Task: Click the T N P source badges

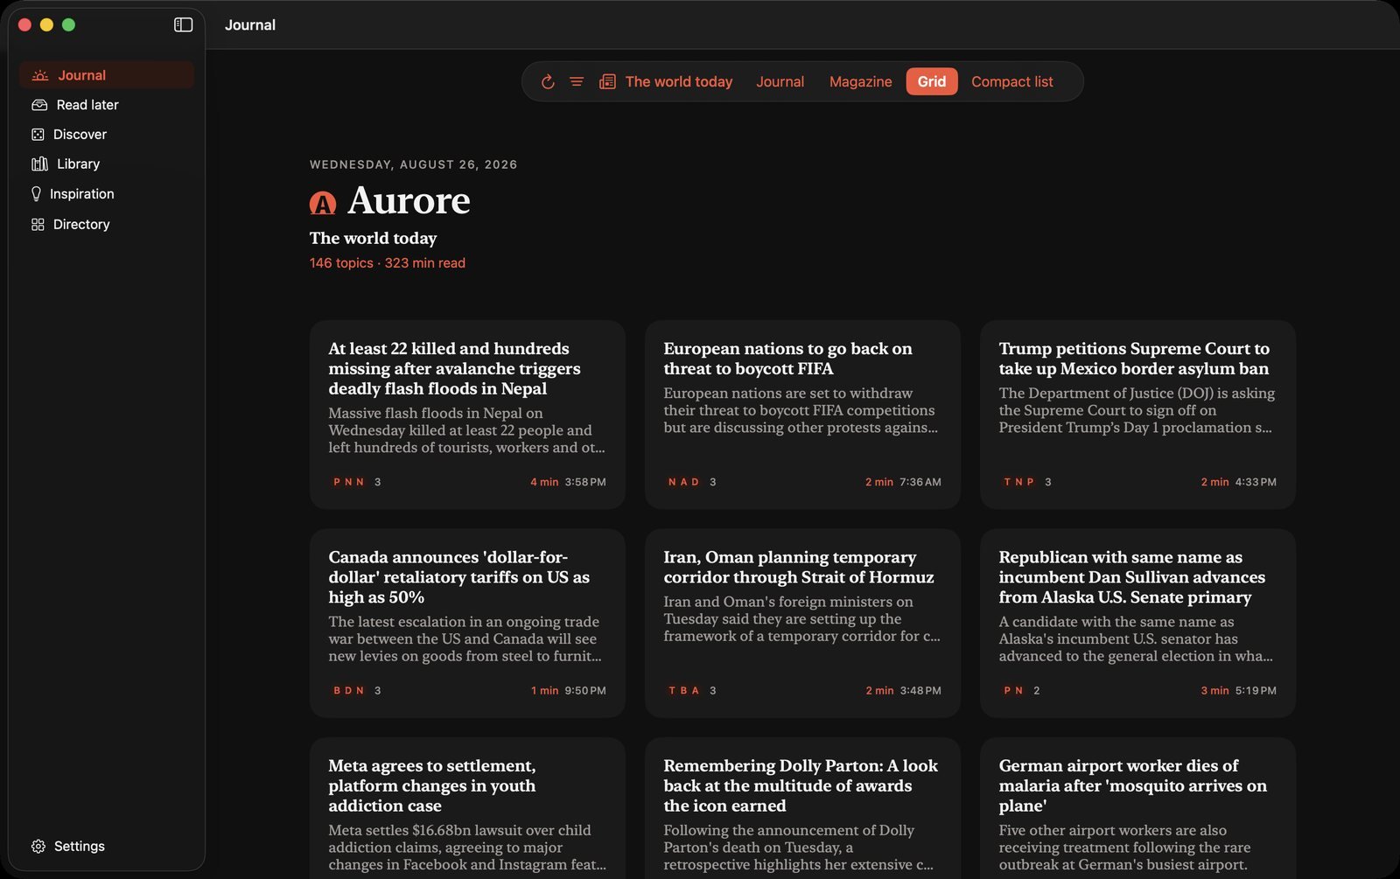Action: coord(1018,482)
